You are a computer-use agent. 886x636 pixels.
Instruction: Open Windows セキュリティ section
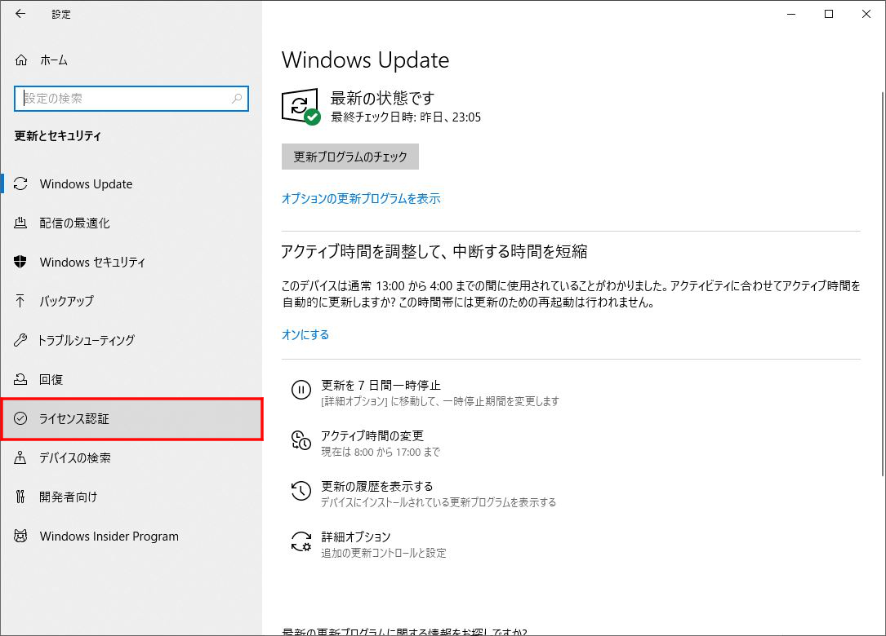click(x=131, y=262)
